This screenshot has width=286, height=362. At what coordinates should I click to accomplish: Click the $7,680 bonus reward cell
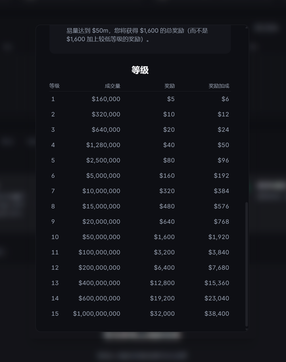tap(219, 268)
